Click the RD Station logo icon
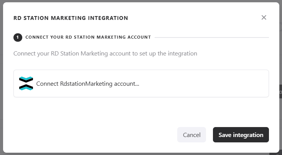282x155 pixels. coord(26,83)
